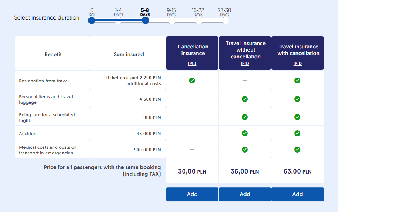Open IPID link for Travel insurance with cancellation
This screenshot has width=418, height=212.
(x=297, y=64)
